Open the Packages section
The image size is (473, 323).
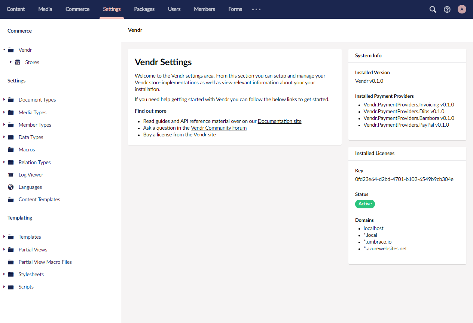144,9
